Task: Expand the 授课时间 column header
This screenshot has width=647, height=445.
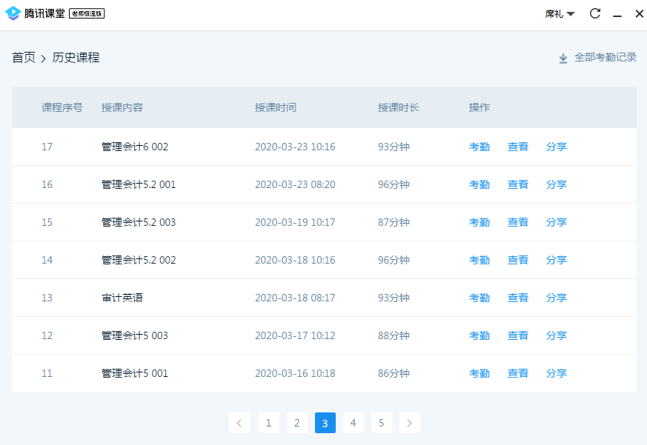Action: [276, 107]
